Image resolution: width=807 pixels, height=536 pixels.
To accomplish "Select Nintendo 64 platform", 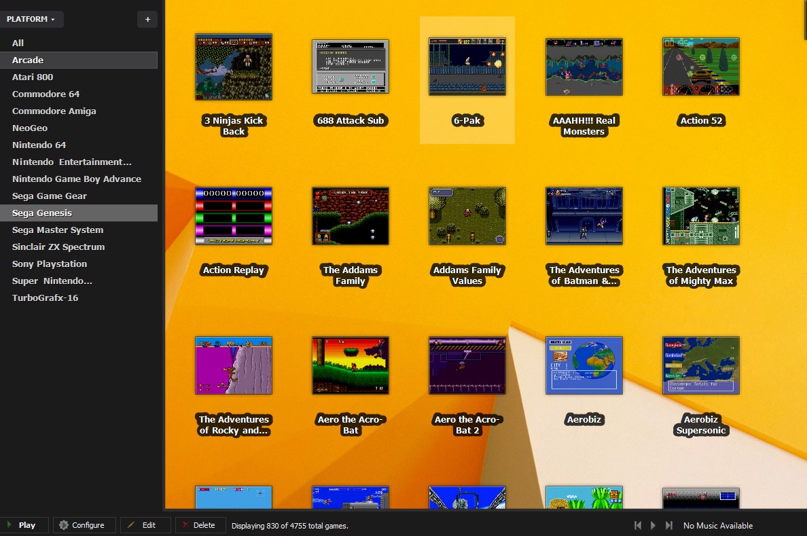I will point(39,145).
